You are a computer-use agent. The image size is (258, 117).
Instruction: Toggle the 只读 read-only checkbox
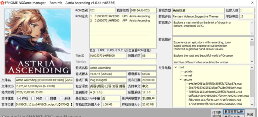click(33, 98)
